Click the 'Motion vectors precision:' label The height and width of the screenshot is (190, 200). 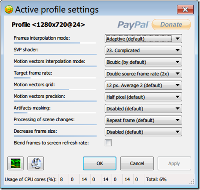point(40,96)
